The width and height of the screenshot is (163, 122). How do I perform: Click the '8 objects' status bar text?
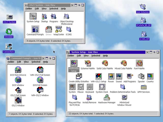pyautogui.click(x=49, y=41)
